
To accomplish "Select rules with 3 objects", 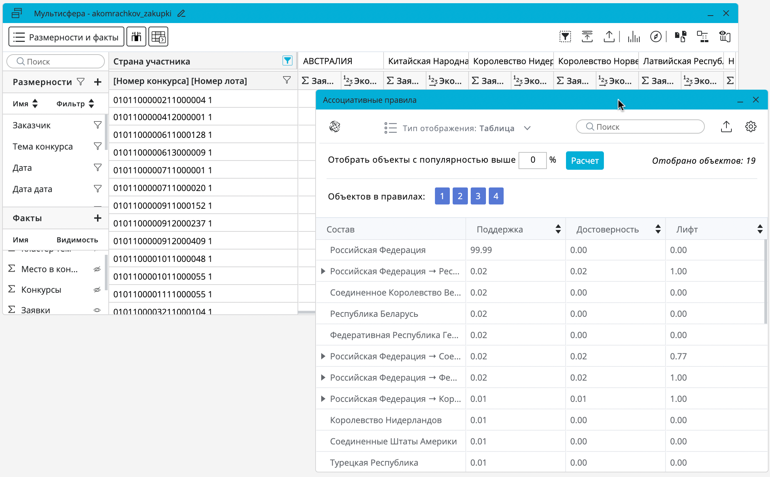I will (478, 196).
